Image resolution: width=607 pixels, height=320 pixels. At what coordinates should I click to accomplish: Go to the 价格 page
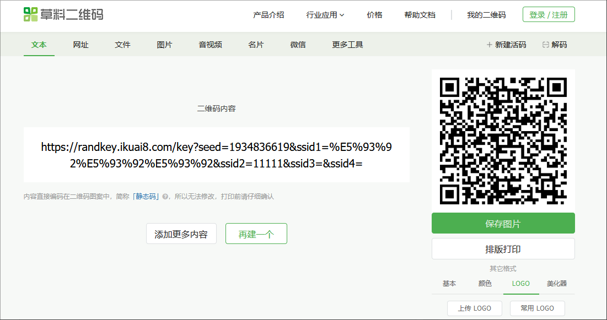click(374, 15)
